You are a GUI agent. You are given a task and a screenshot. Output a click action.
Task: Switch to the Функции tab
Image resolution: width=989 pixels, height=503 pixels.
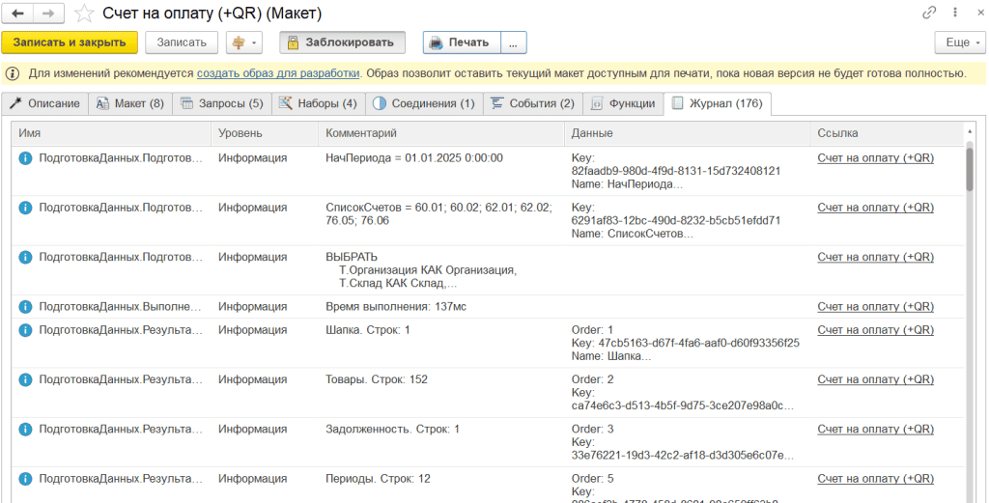click(x=623, y=104)
